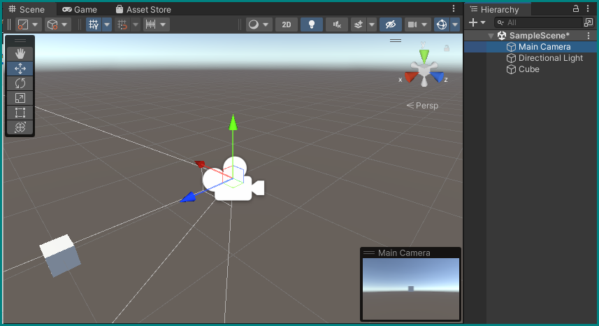Select the Hand (View) tool
The width and height of the screenshot is (599, 326).
click(x=20, y=54)
